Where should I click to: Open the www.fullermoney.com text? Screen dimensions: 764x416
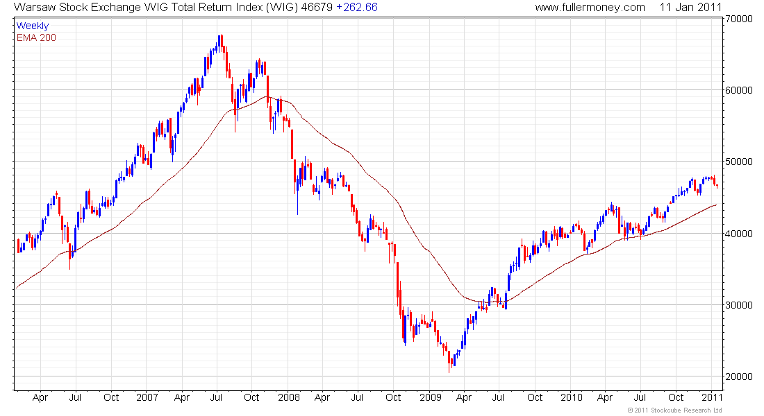click(590, 8)
